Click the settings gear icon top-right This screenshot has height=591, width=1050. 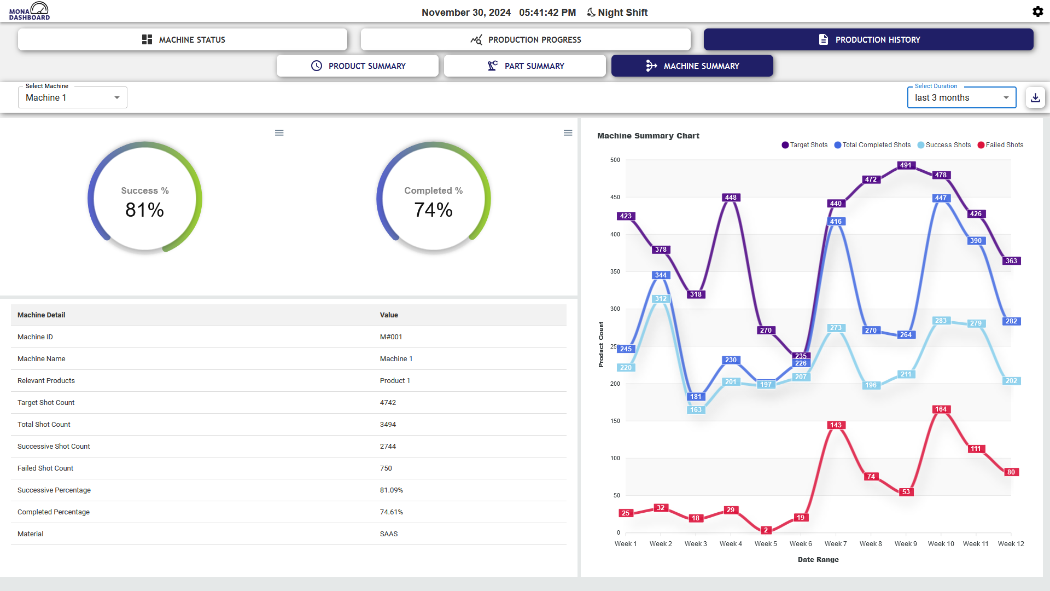click(1038, 11)
